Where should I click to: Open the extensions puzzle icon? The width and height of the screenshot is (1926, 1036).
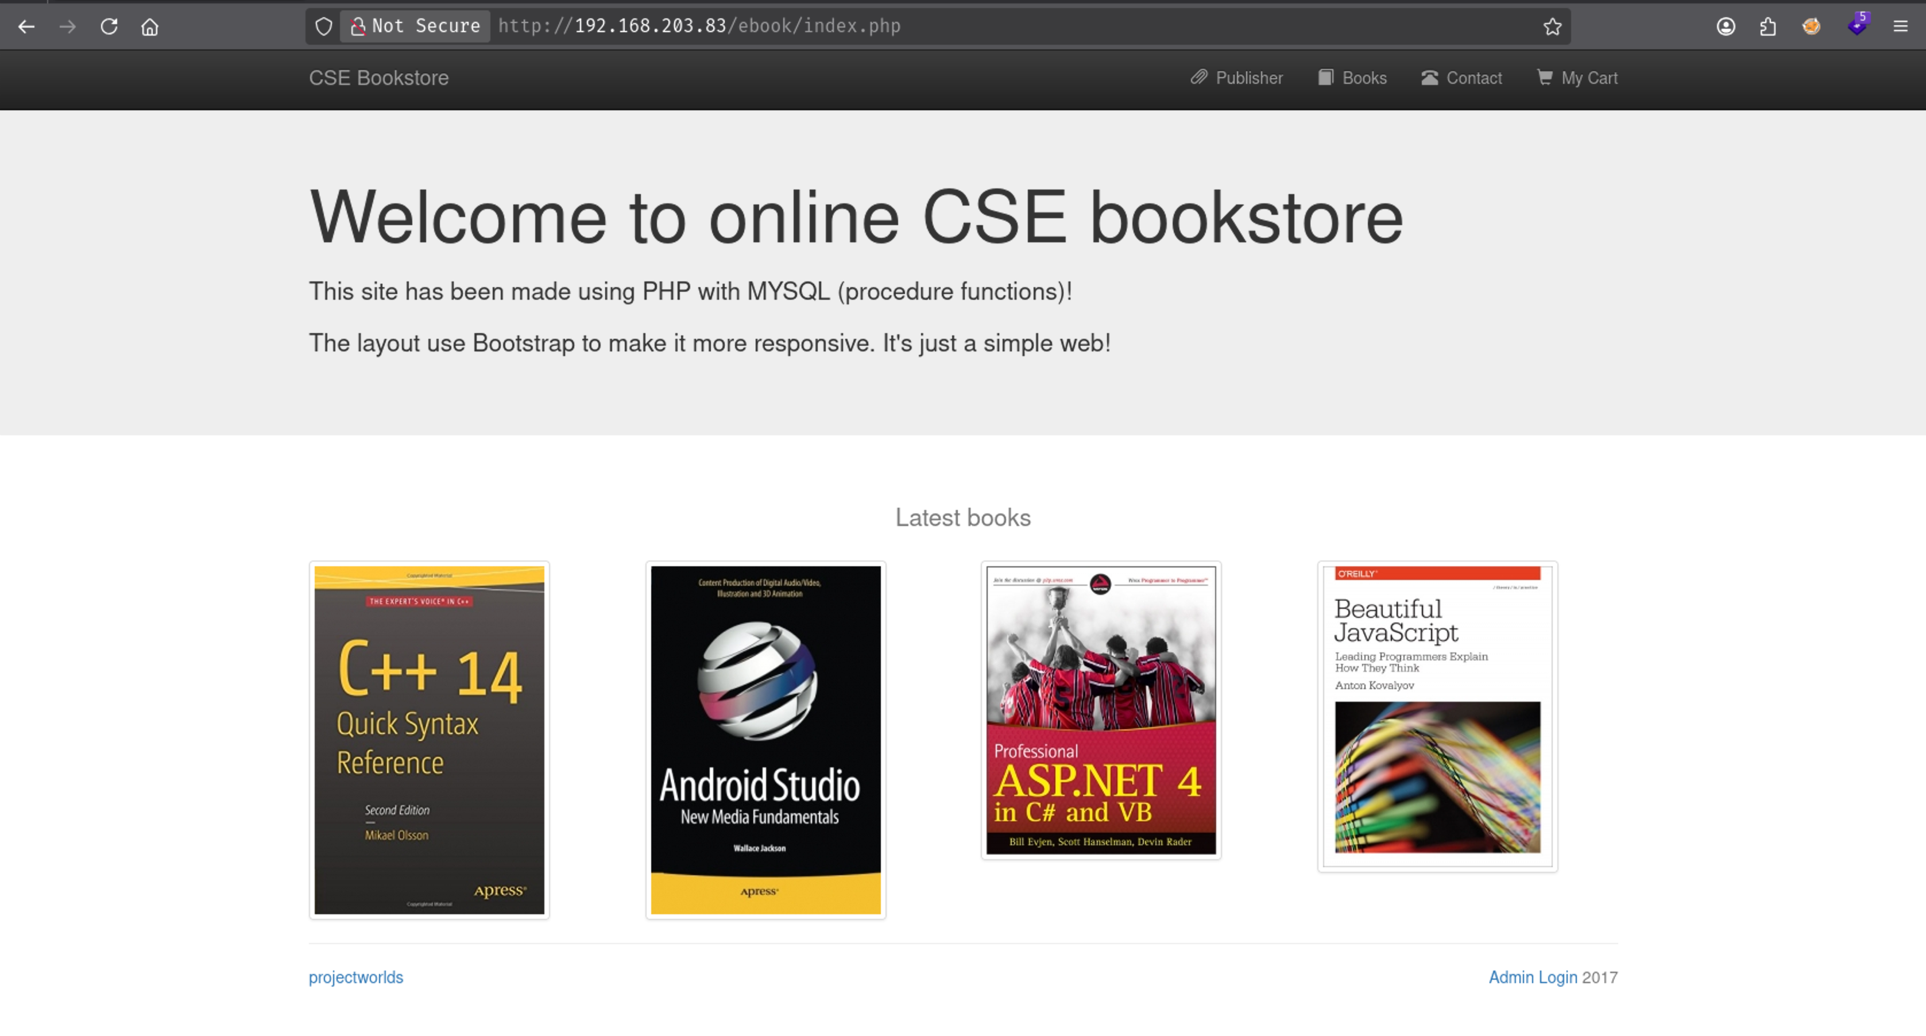pos(1768,27)
